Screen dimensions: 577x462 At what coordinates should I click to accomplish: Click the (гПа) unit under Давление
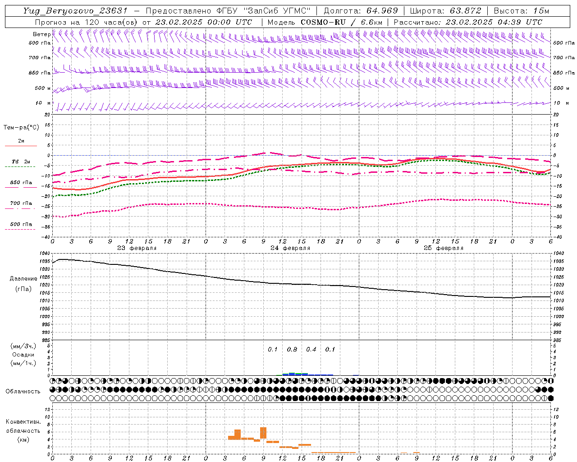pos(23,289)
